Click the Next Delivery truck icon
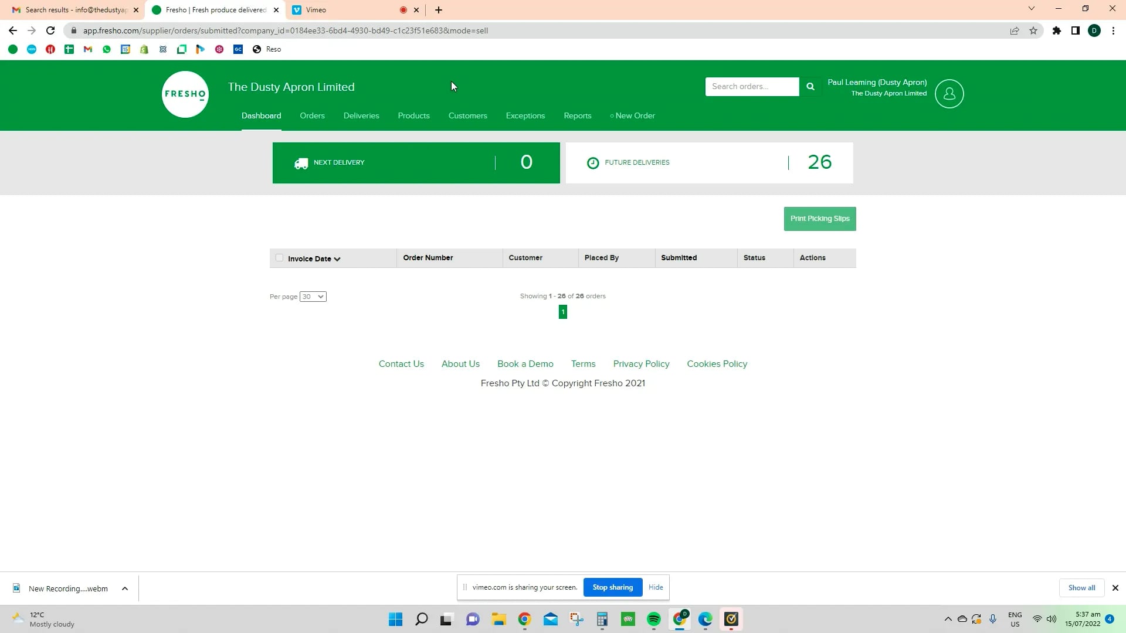This screenshot has width=1126, height=633. (301, 163)
